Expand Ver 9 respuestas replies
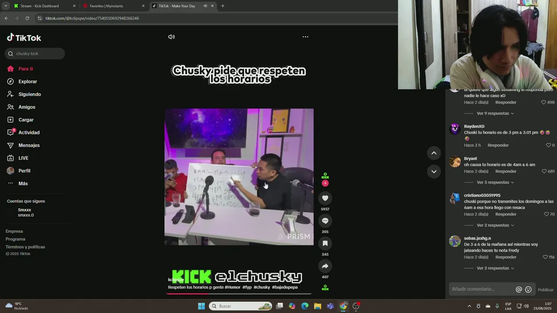This screenshot has width=557, height=313. (x=495, y=113)
